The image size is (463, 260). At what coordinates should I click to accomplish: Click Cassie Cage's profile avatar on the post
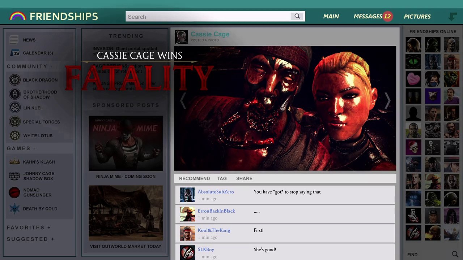click(x=181, y=37)
